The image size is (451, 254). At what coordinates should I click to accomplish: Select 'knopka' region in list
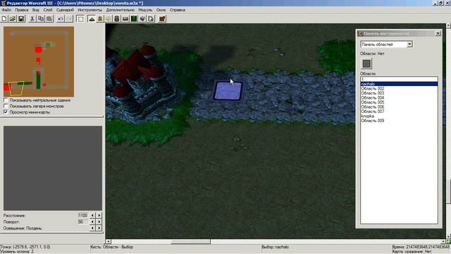point(400,116)
